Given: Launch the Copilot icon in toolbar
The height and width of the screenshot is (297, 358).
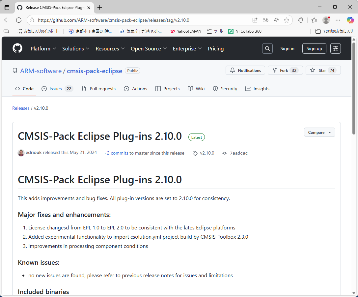Looking at the screenshot, I should [350, 20].
